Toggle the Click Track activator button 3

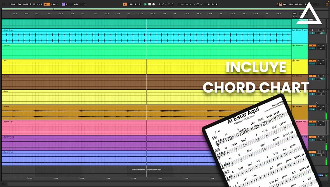312,30
